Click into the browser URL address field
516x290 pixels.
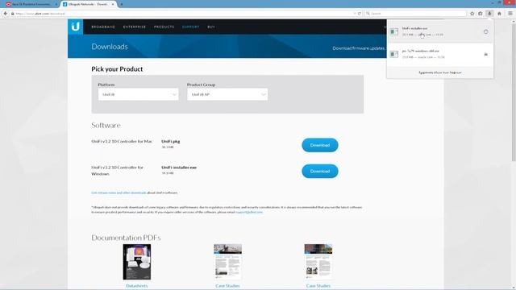[185, 14]
